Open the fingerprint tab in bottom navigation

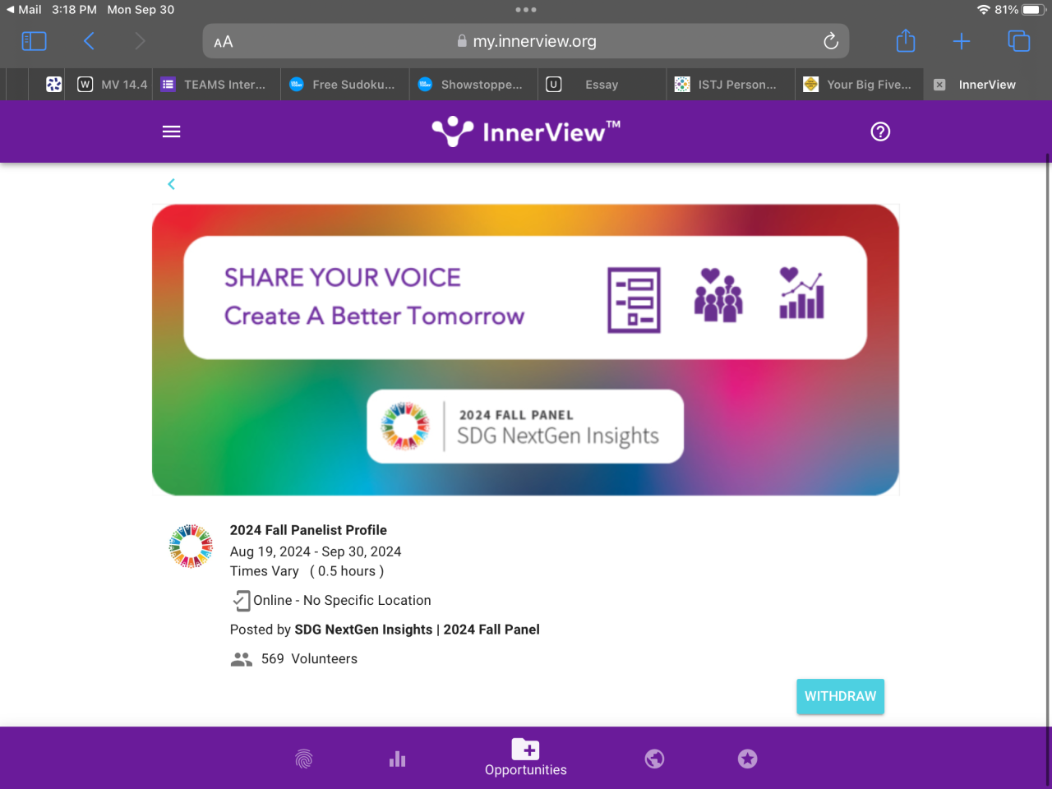coord(304,759)
